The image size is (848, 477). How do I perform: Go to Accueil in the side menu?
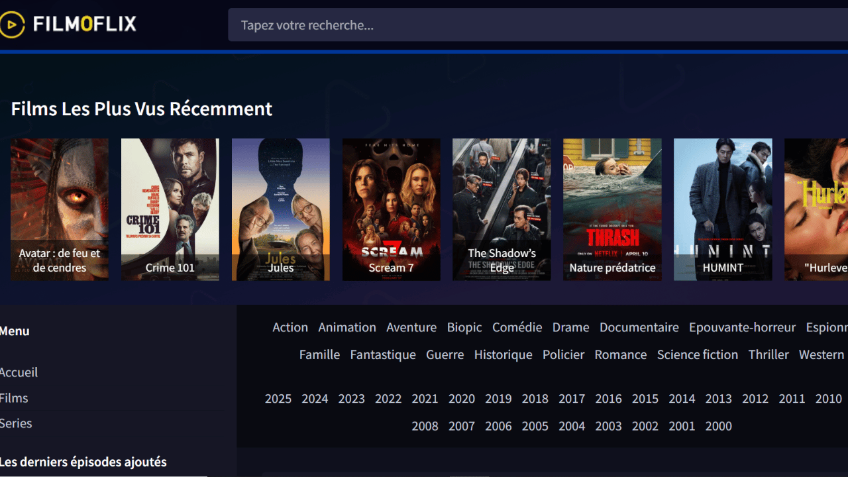[19, 372]
